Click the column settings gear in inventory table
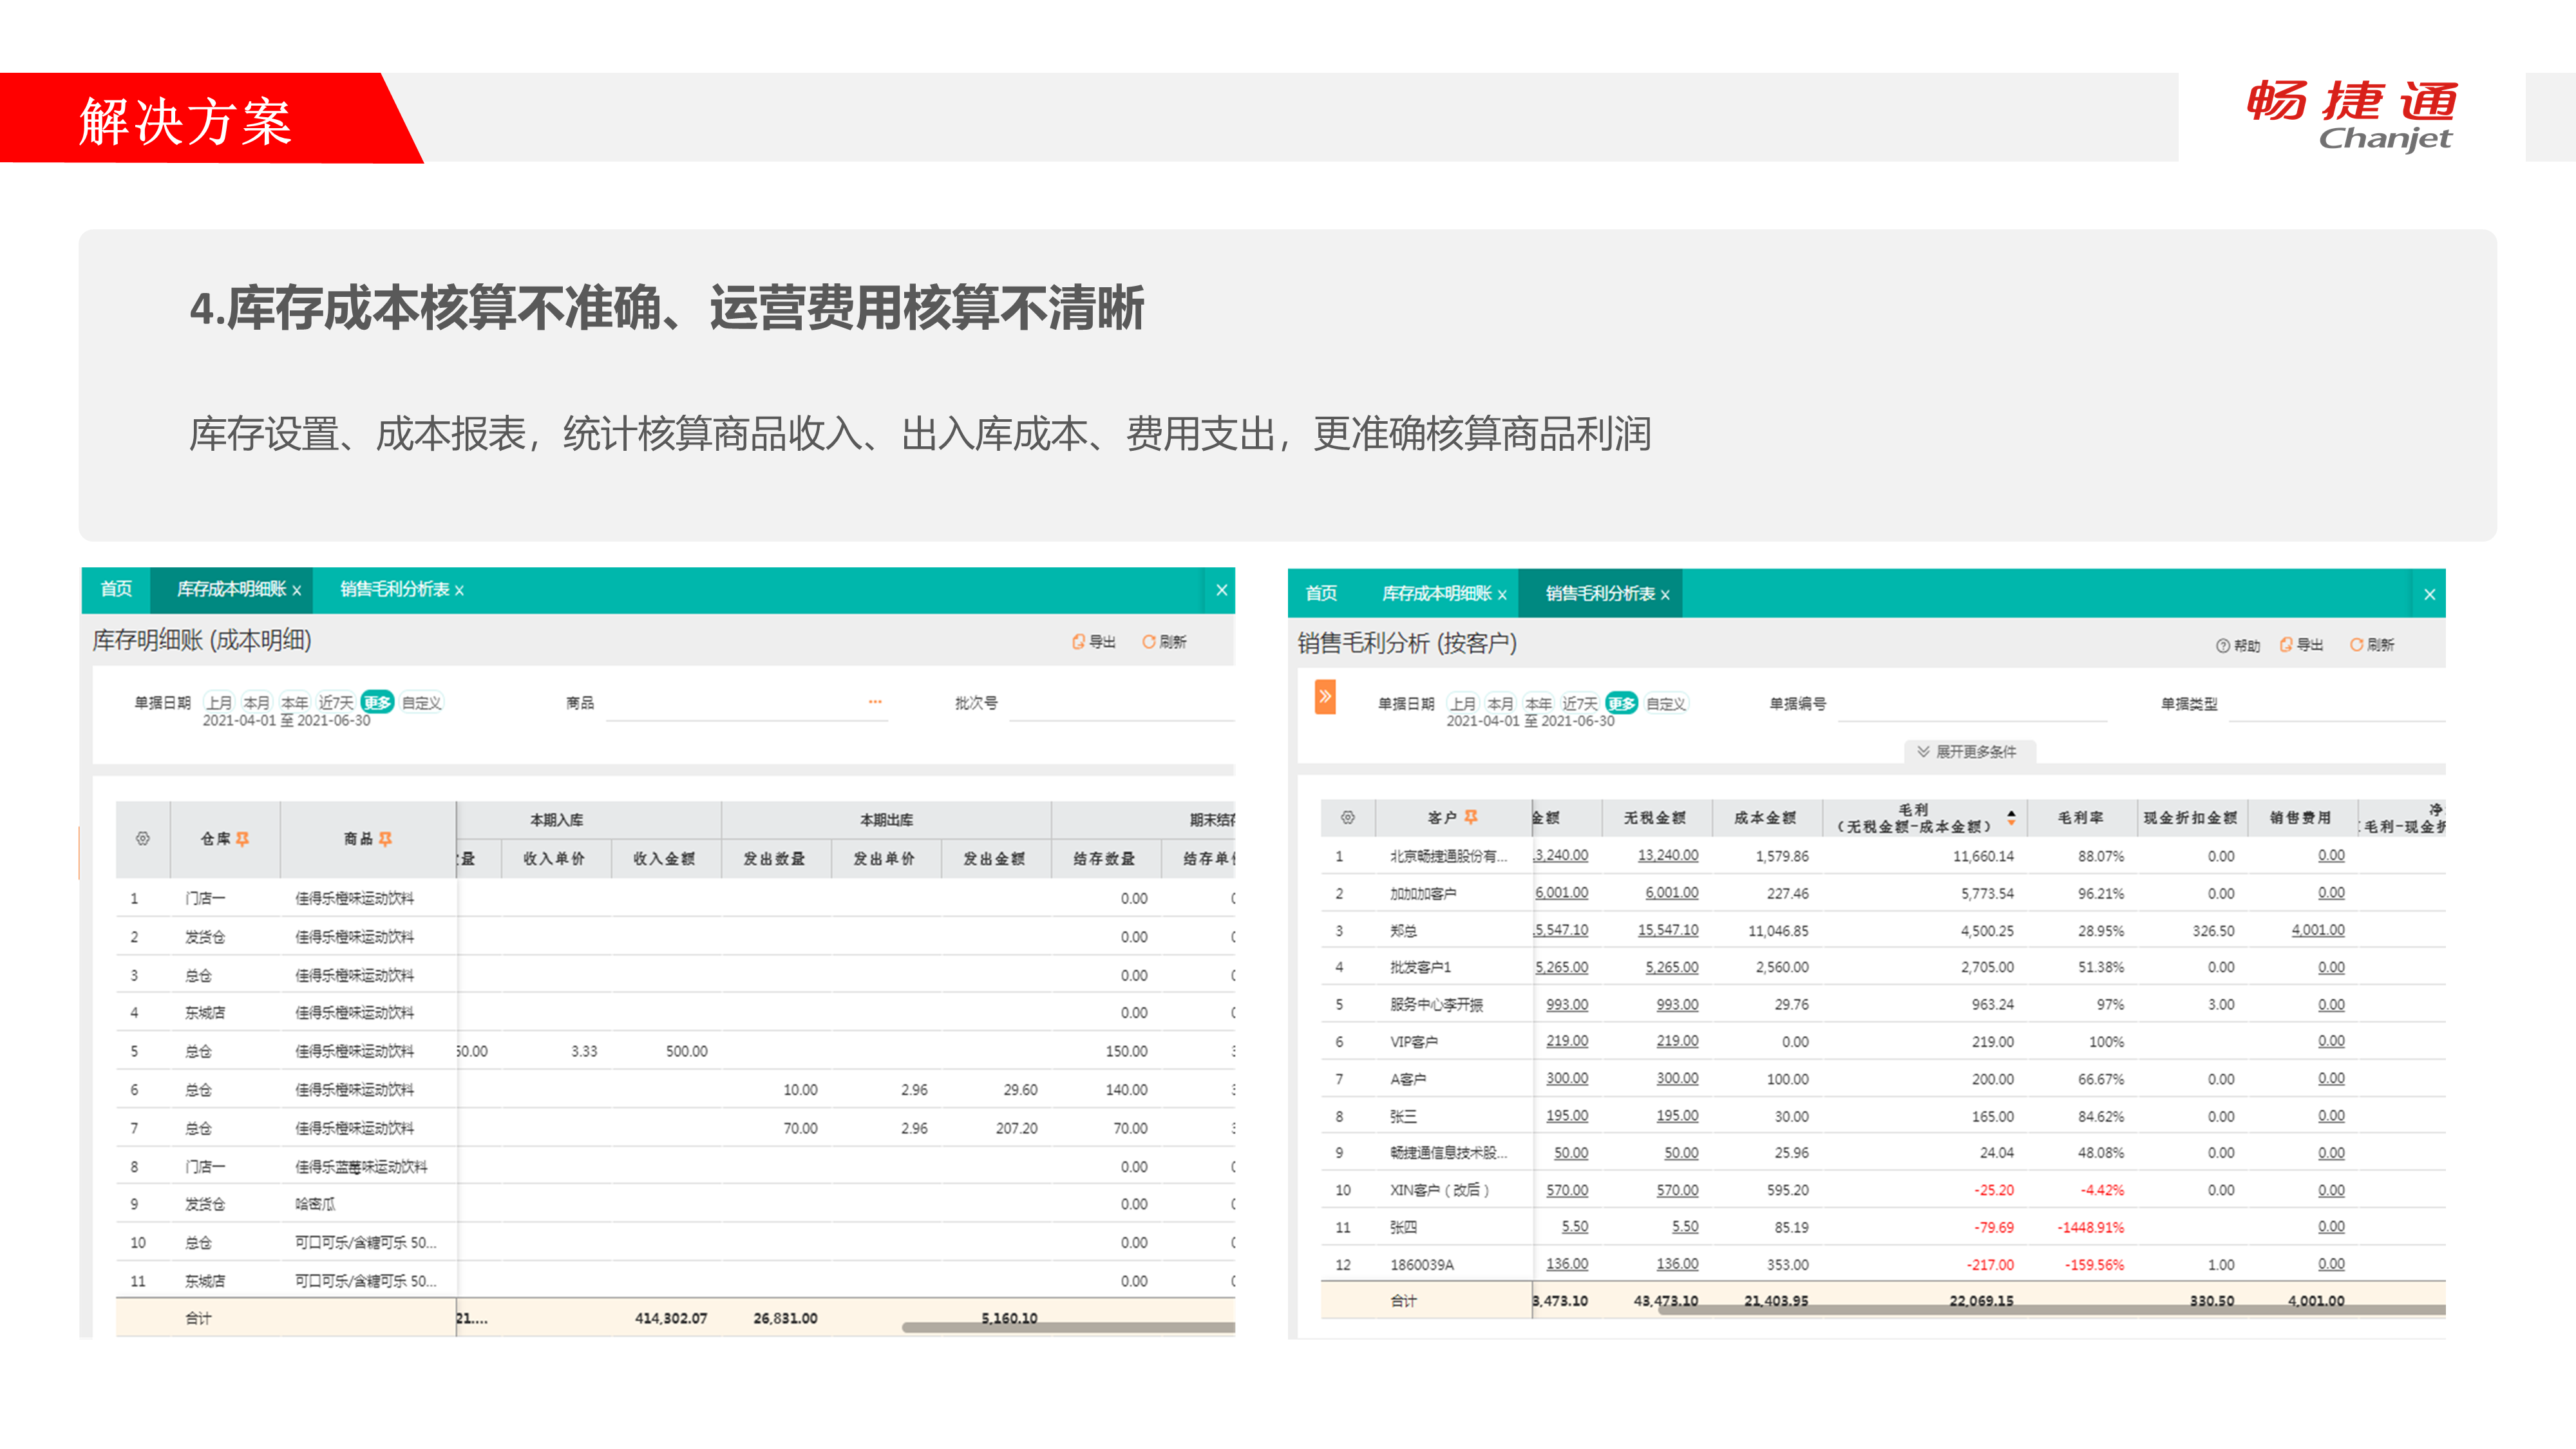Viewport: 2576px width, 1449px height. (x=143, y=839)
